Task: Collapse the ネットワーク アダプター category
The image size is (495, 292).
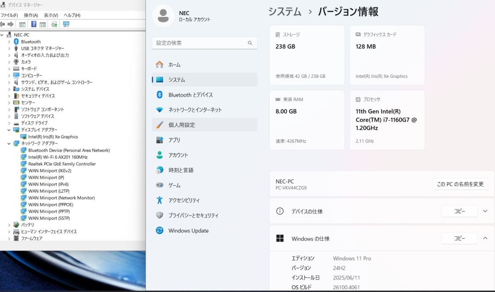Action: (x=9, y=143)
